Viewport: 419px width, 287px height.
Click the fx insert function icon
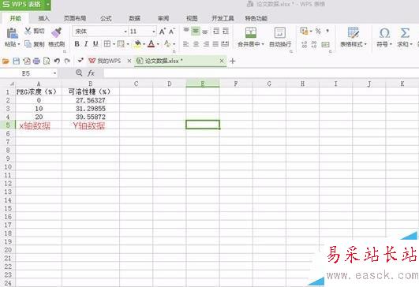click(91, 73)
